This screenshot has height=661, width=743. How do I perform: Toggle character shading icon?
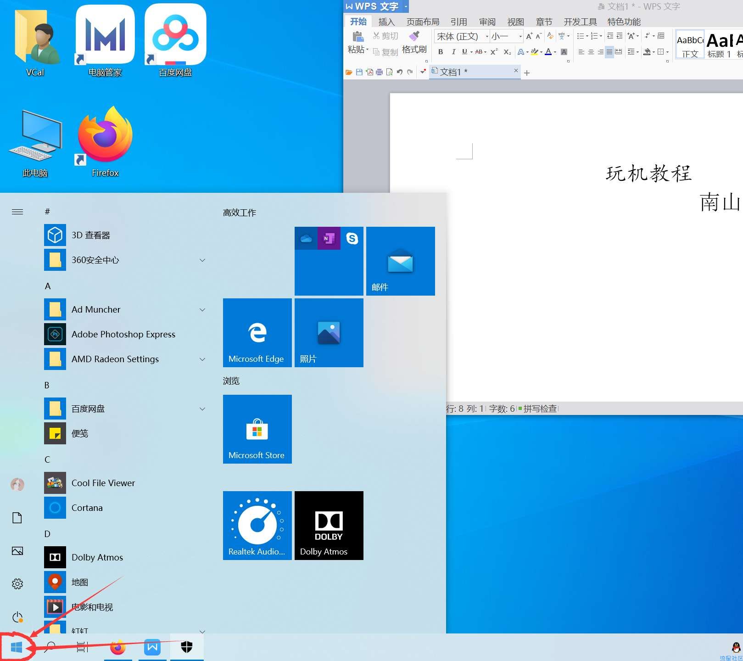click(x=564, y=52)
